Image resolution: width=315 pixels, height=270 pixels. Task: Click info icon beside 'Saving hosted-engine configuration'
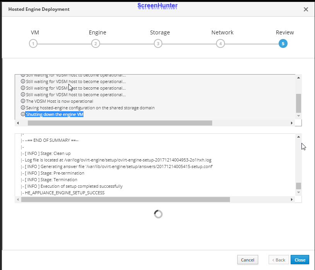click(23, 108)
